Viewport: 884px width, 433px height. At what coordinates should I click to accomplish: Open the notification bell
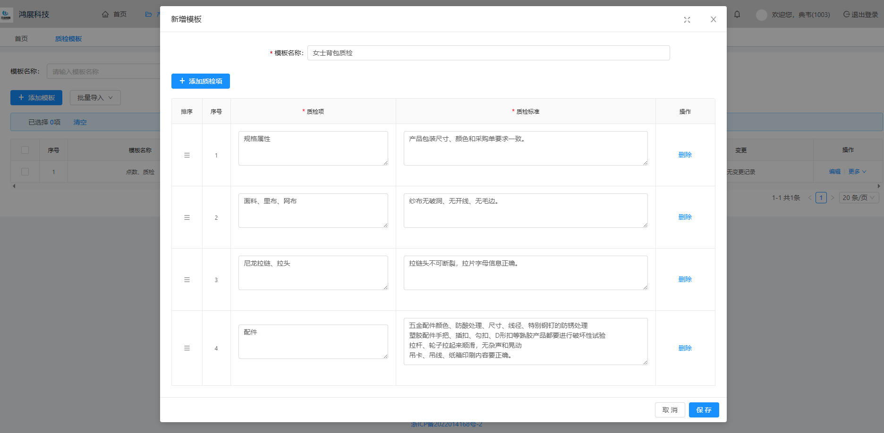pos(737,15)
